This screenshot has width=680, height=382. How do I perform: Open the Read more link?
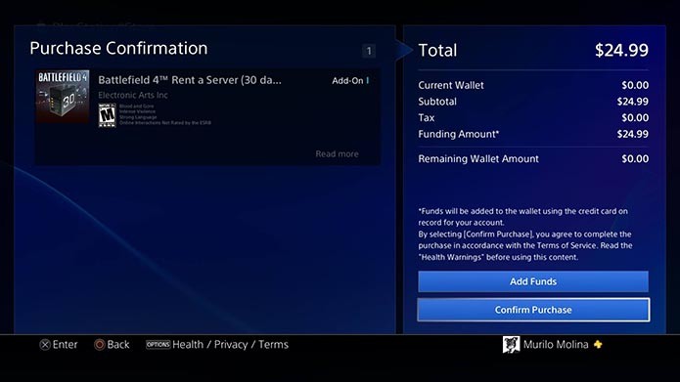coord(337,153)
